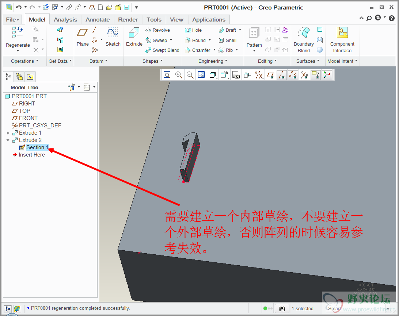Select PRT_CSYS_DEF in the tree
Screen dimensions: 399x316
click(x=40, y=126)
